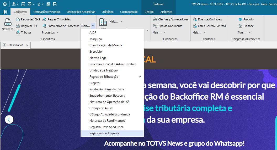277x150 pixels.
Task: Open the Obrigações Principais tab
Action: point(47,12)
